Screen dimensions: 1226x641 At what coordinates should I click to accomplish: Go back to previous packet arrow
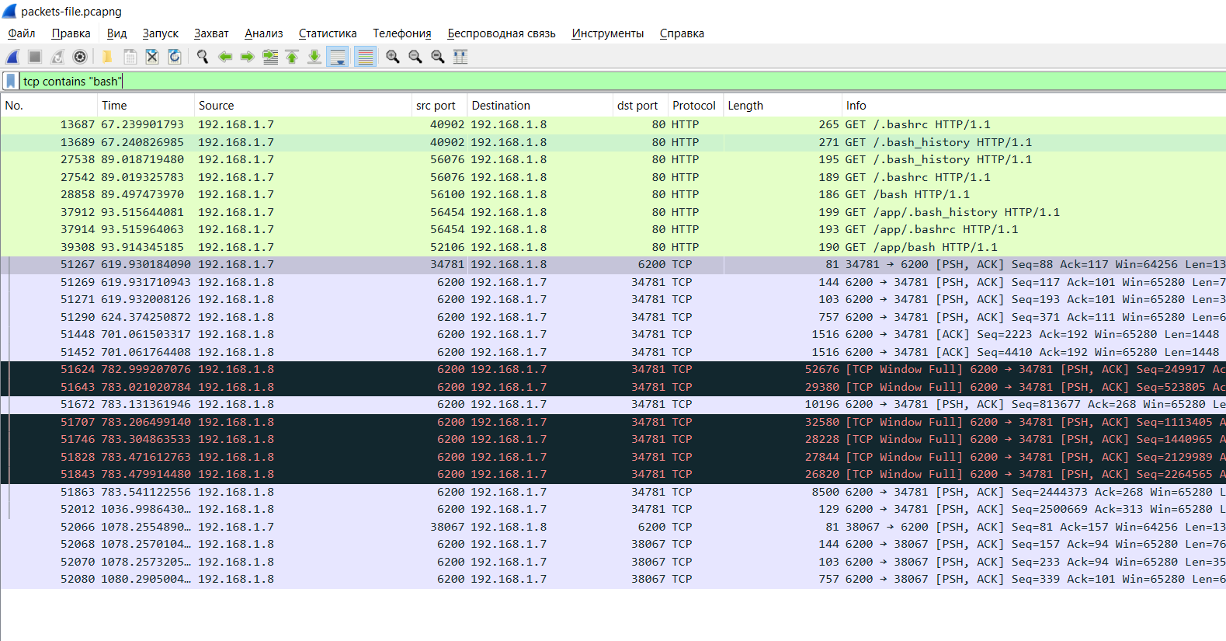point(225,57)
